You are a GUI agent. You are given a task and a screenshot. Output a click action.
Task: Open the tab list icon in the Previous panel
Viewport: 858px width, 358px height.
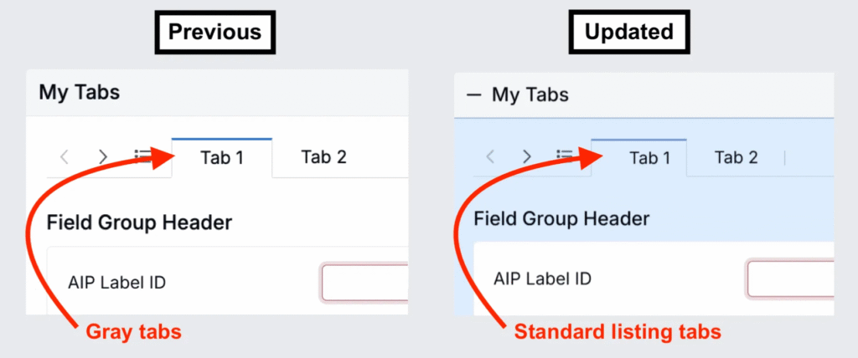(142, 156)
